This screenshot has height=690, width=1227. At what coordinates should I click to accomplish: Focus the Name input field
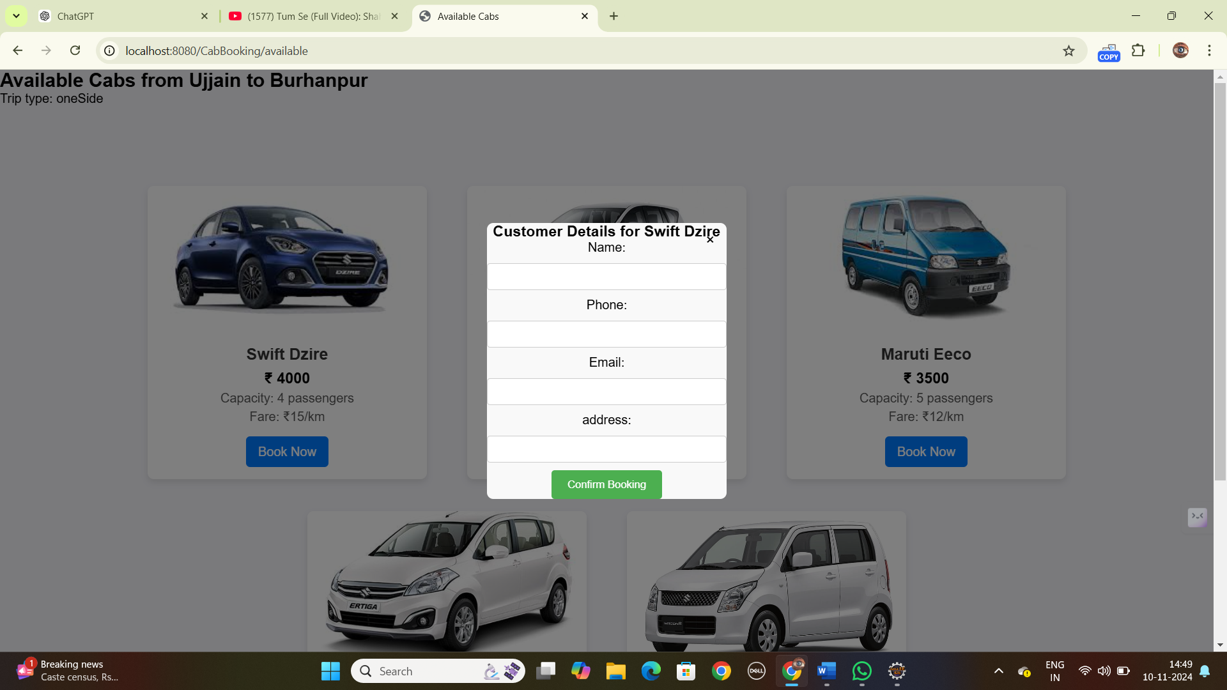click(606, 277)
